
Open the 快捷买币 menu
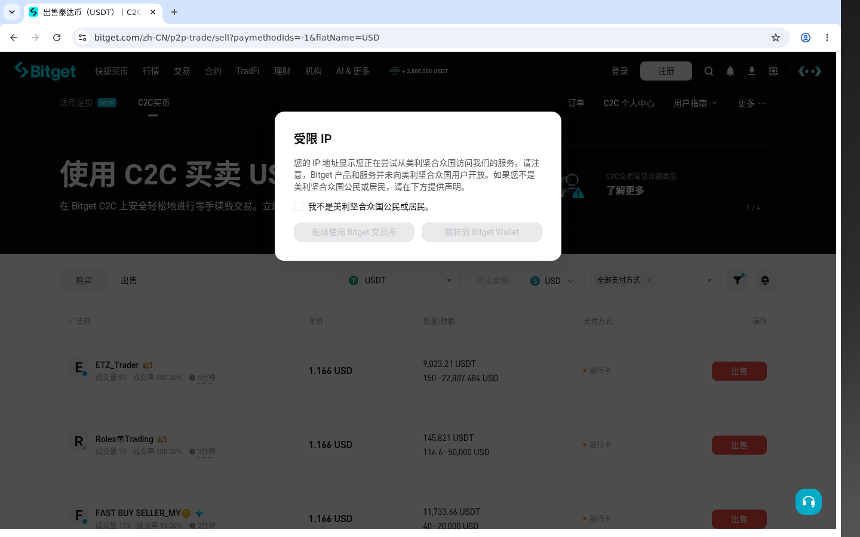coord(112,71)
